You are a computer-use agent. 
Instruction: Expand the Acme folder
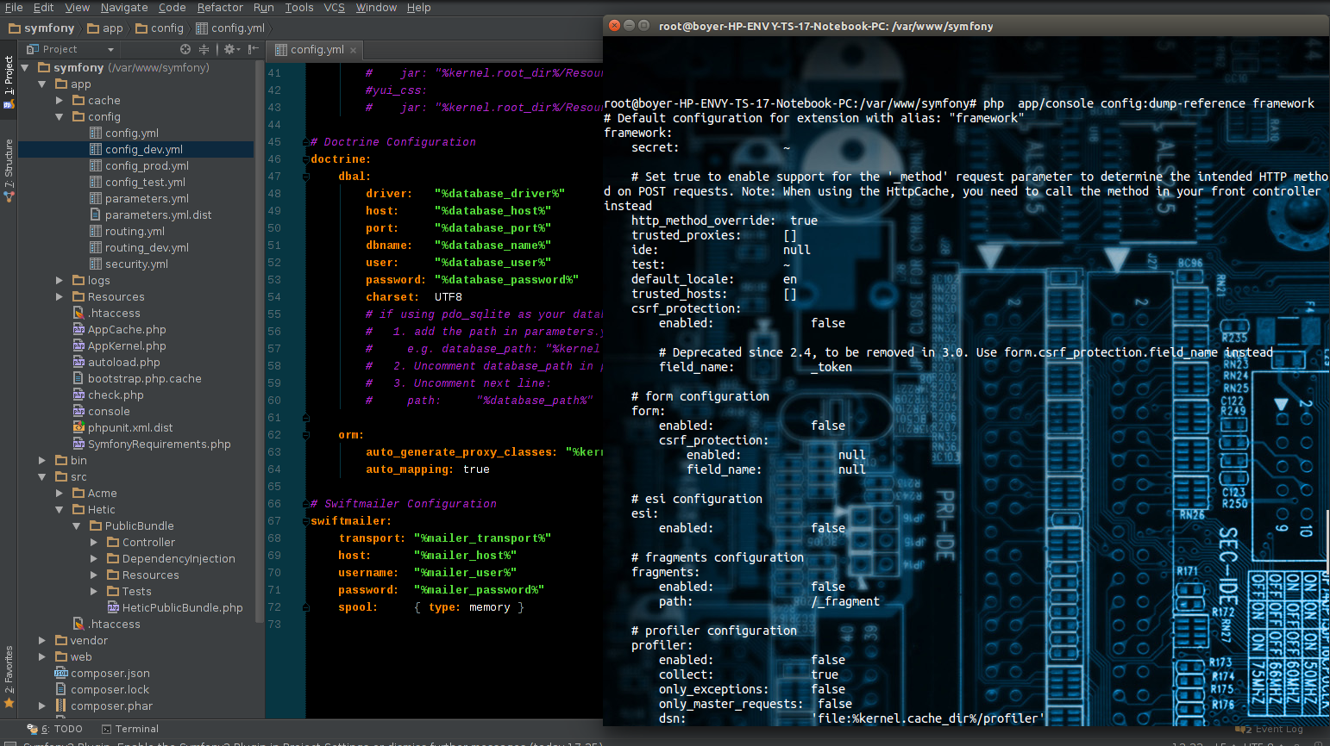60,493
